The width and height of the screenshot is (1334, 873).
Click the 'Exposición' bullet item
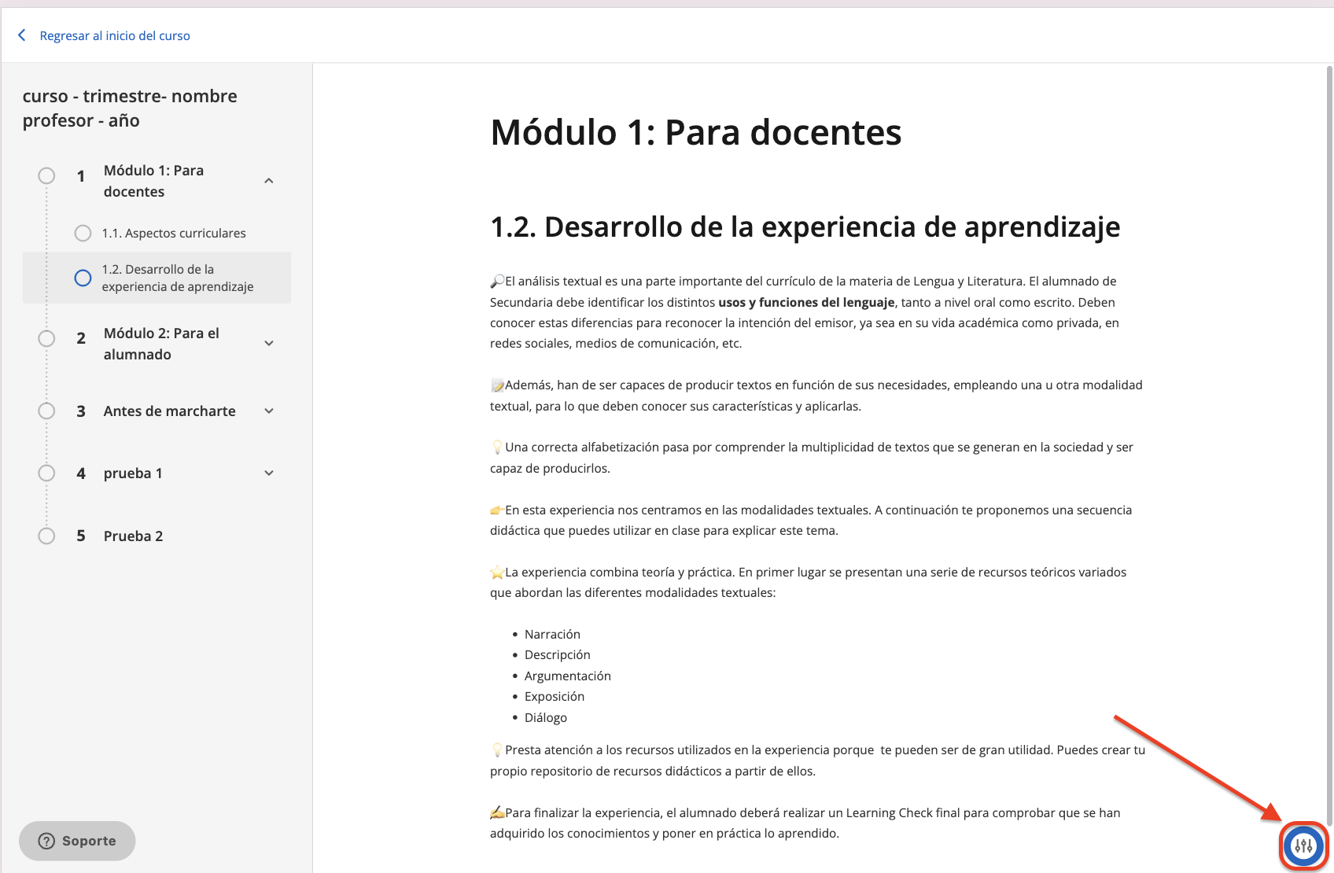tap(554, 696)
